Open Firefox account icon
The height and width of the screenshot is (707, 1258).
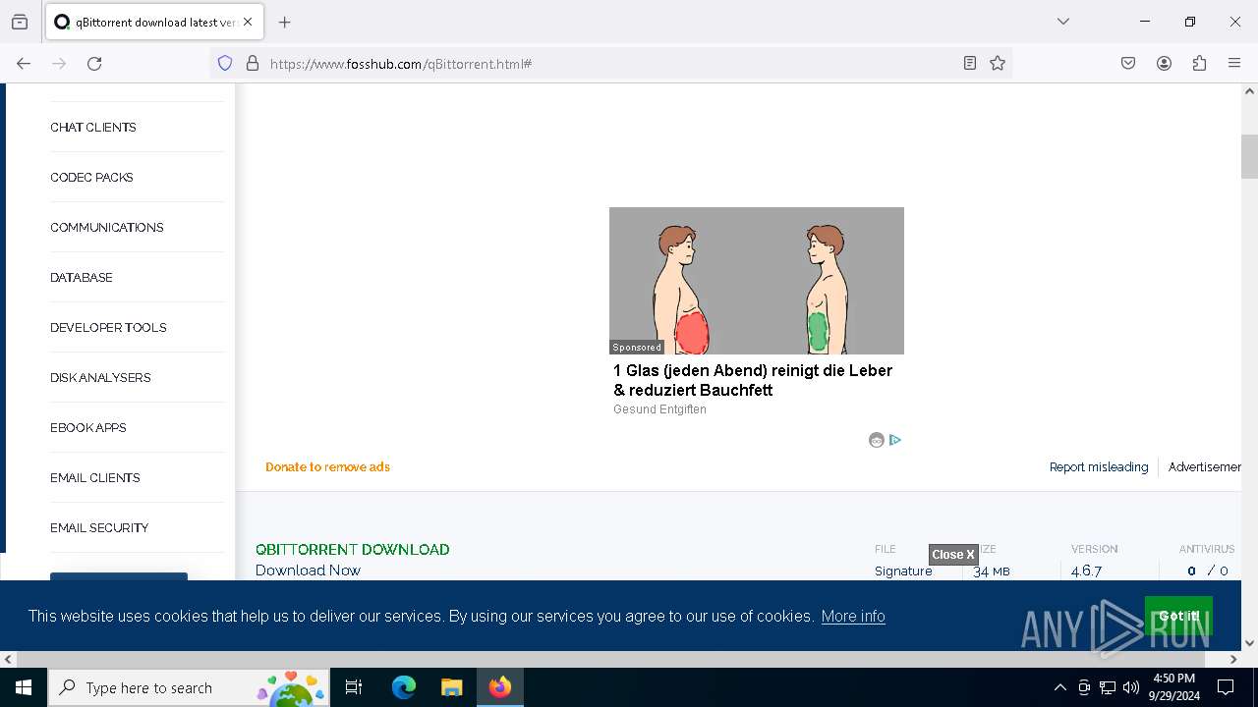(1164, 63)
